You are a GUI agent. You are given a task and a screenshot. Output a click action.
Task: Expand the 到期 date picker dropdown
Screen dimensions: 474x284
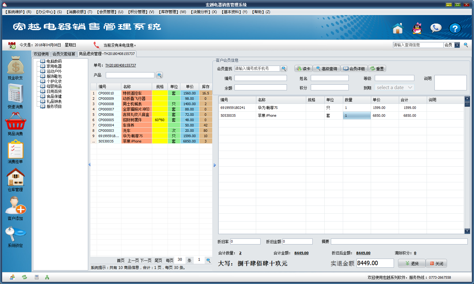(410, 88)
